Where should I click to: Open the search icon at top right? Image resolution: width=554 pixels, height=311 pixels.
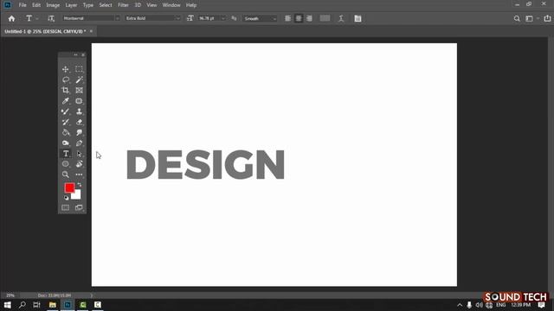point(517,18)
